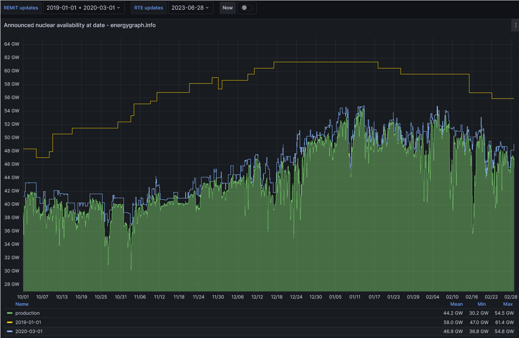This screenshot has height=338, width=519.
Task: Expand the RTE updates 2023-06-28 dropdown
Action: pyautogui.click(x=191, y=8)
